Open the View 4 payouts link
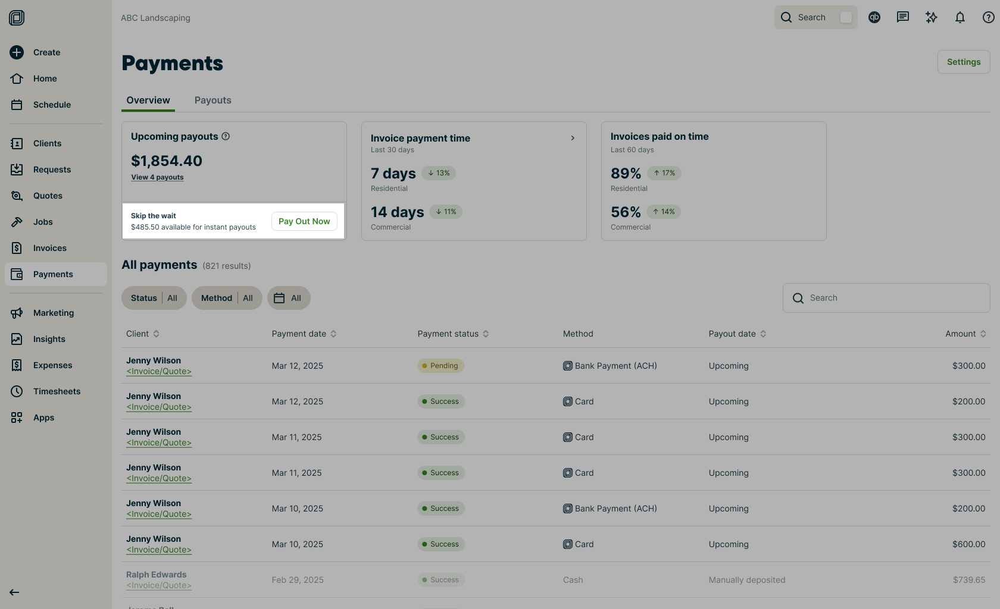The width and height of the screenshot is (1000, 609). (157, 177)
